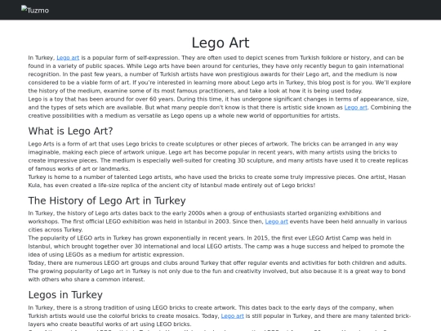Open the Lego art link in first paragraph
Image resolution: width=441 pixels, height=331 pixels.
68,58
